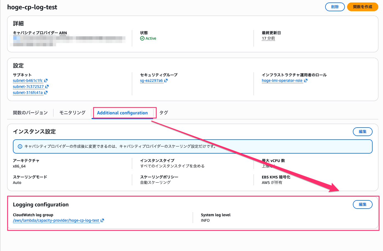Open external link icon beside subnet-b461c1fc
Image resolution: width=383 pixels, height=251 pixels.
click(x=46, y=80)
